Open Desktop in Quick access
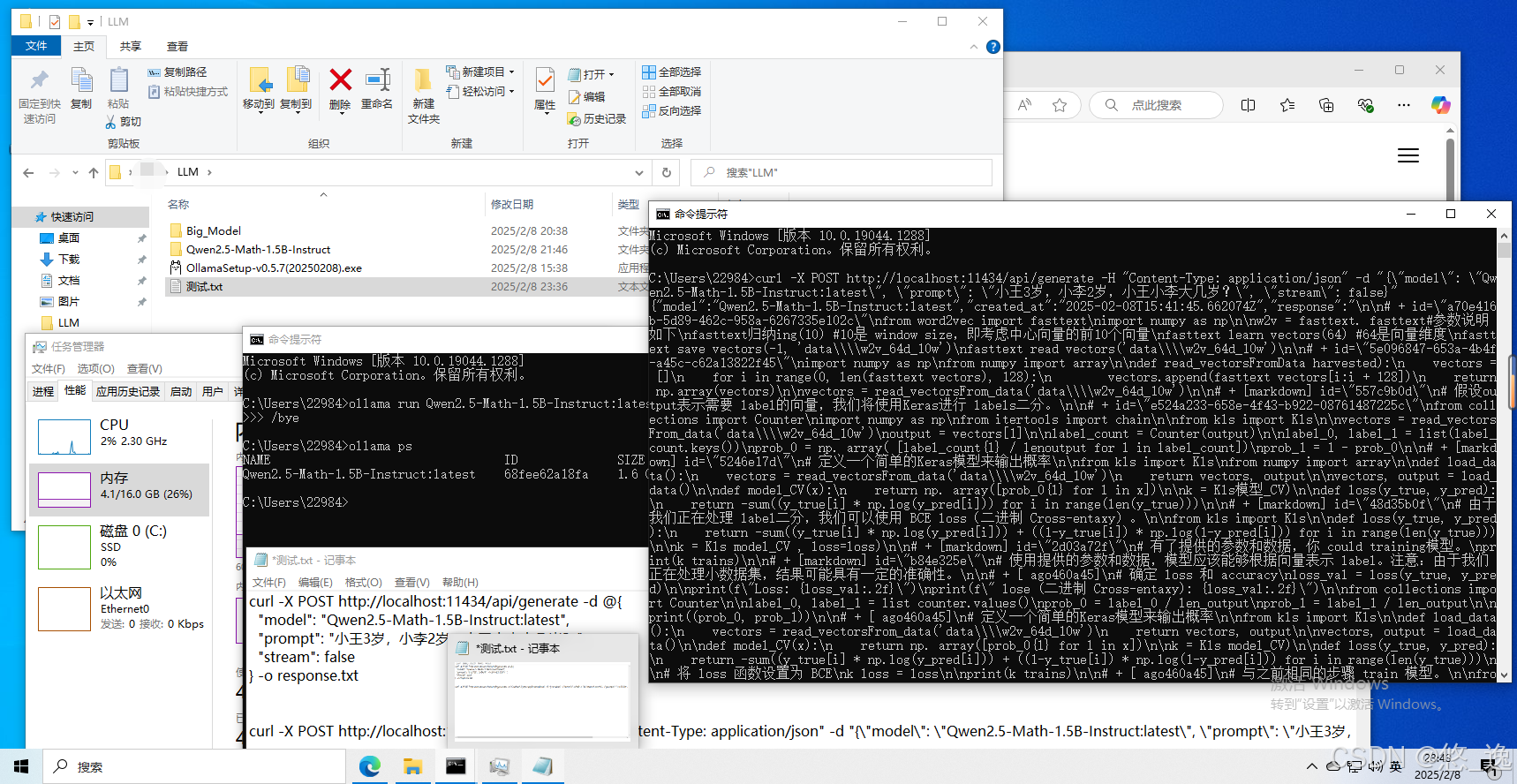This screenshot has height=784, width=1517. click(69, 238)
